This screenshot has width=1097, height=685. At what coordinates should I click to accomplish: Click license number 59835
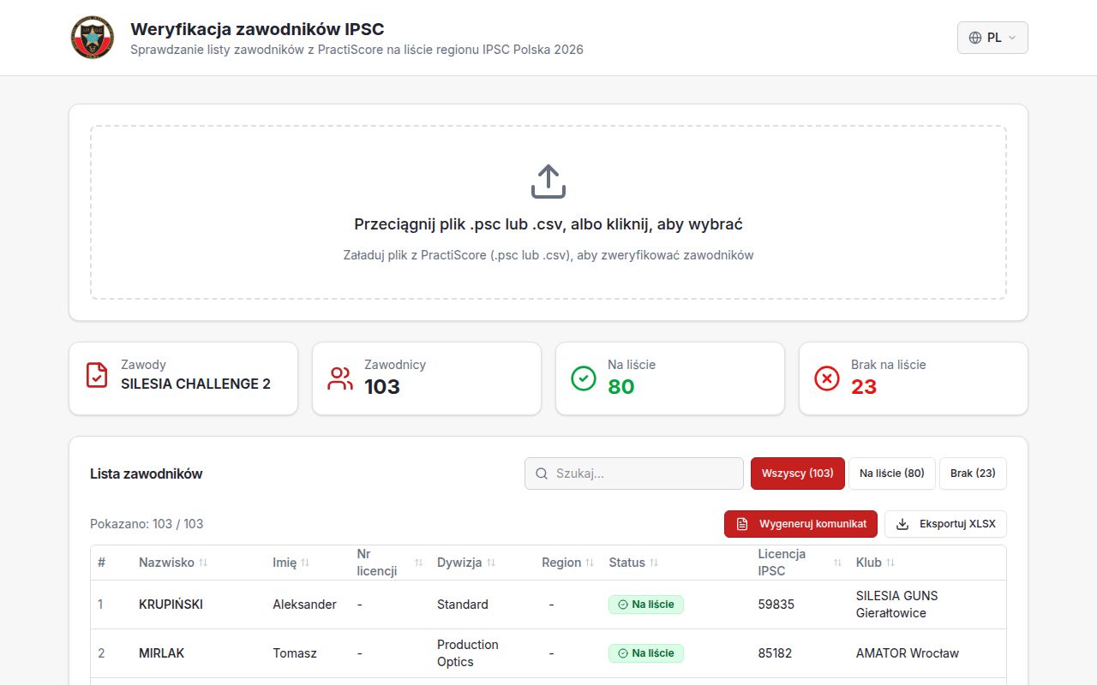776,605
